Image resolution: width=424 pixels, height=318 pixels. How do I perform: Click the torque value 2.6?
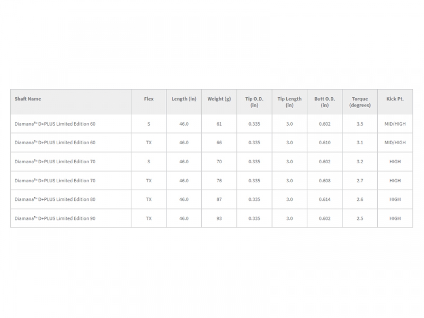tap(360, 199)
